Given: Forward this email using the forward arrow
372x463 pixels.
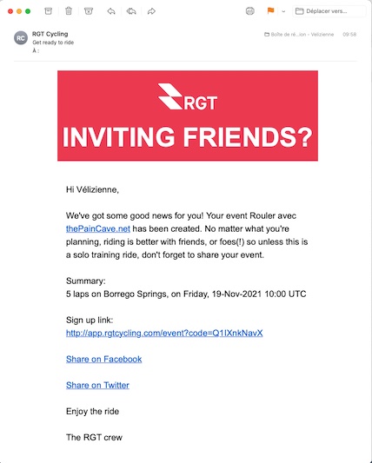Looking at the screenshot, I should [151, 11].
